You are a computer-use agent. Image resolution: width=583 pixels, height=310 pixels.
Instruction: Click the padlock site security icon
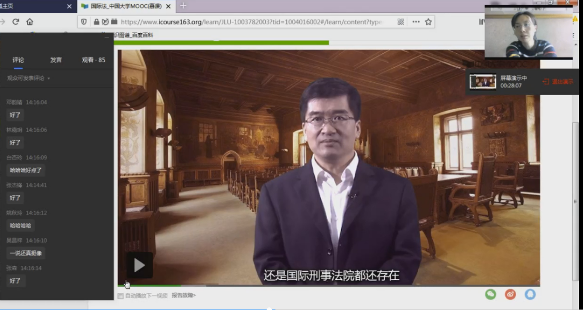point(96,22)
